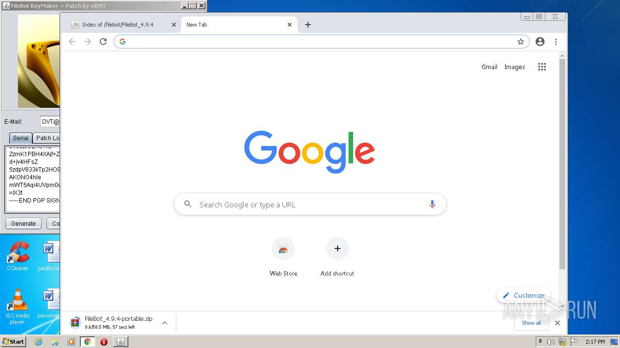
Task: Select the Serial tab in KeyMaker
Action: point(21,138)
